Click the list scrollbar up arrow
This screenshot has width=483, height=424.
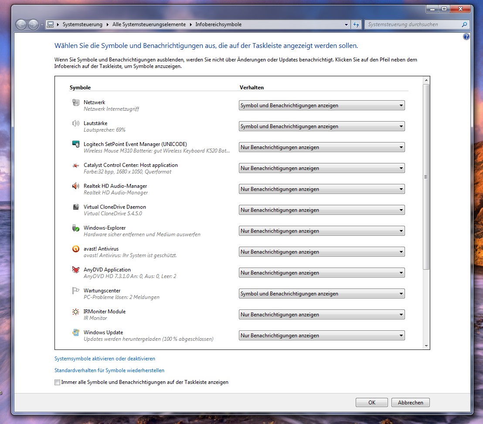[426, 80]
